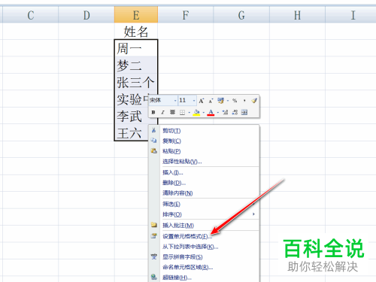The image size is (376, 282).
Task: Click cell containing 王六
Action: pos(132,132)
